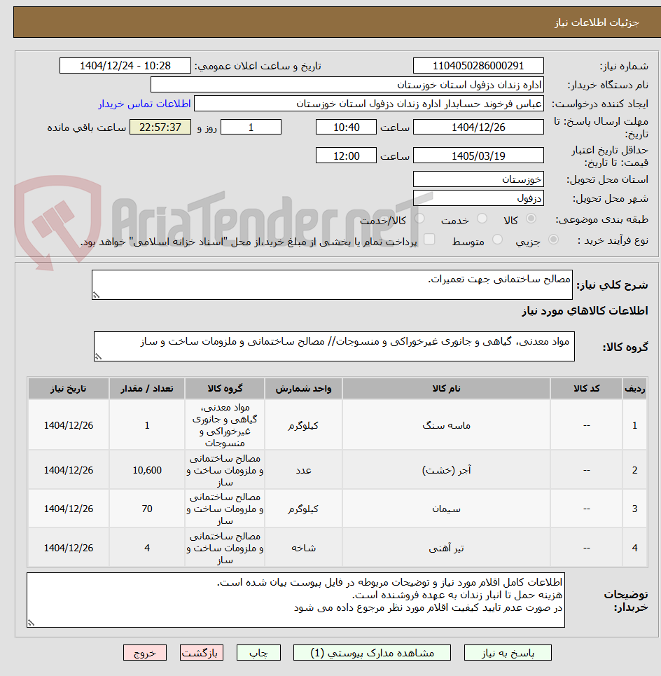Click the price validity date 1405/03/19

point(478,156)
